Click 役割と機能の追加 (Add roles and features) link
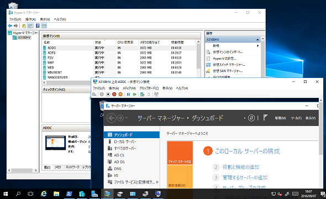The width and height of the screenshot is (326, 199). (240, 167)
